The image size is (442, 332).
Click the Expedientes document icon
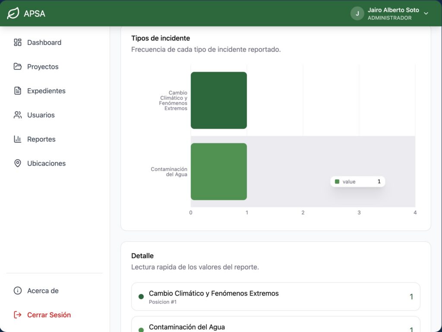pos(18,91)
